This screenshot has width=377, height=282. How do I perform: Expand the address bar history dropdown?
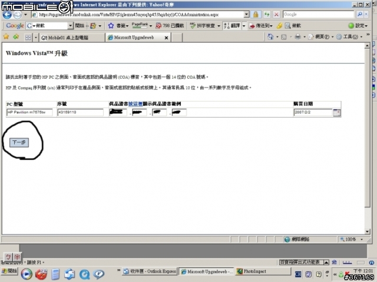(x=246, y=15)
